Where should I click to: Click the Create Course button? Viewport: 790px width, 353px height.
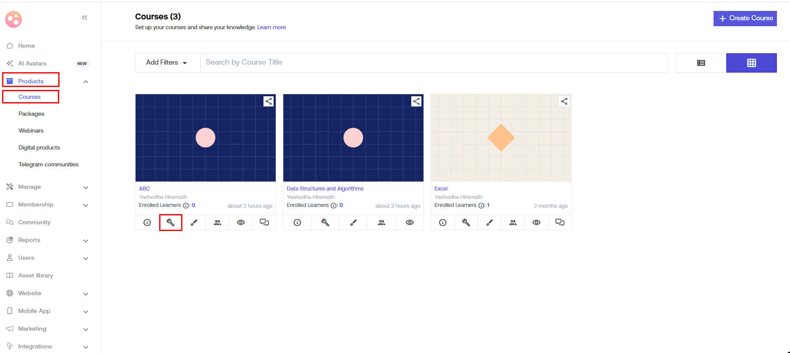745,18
